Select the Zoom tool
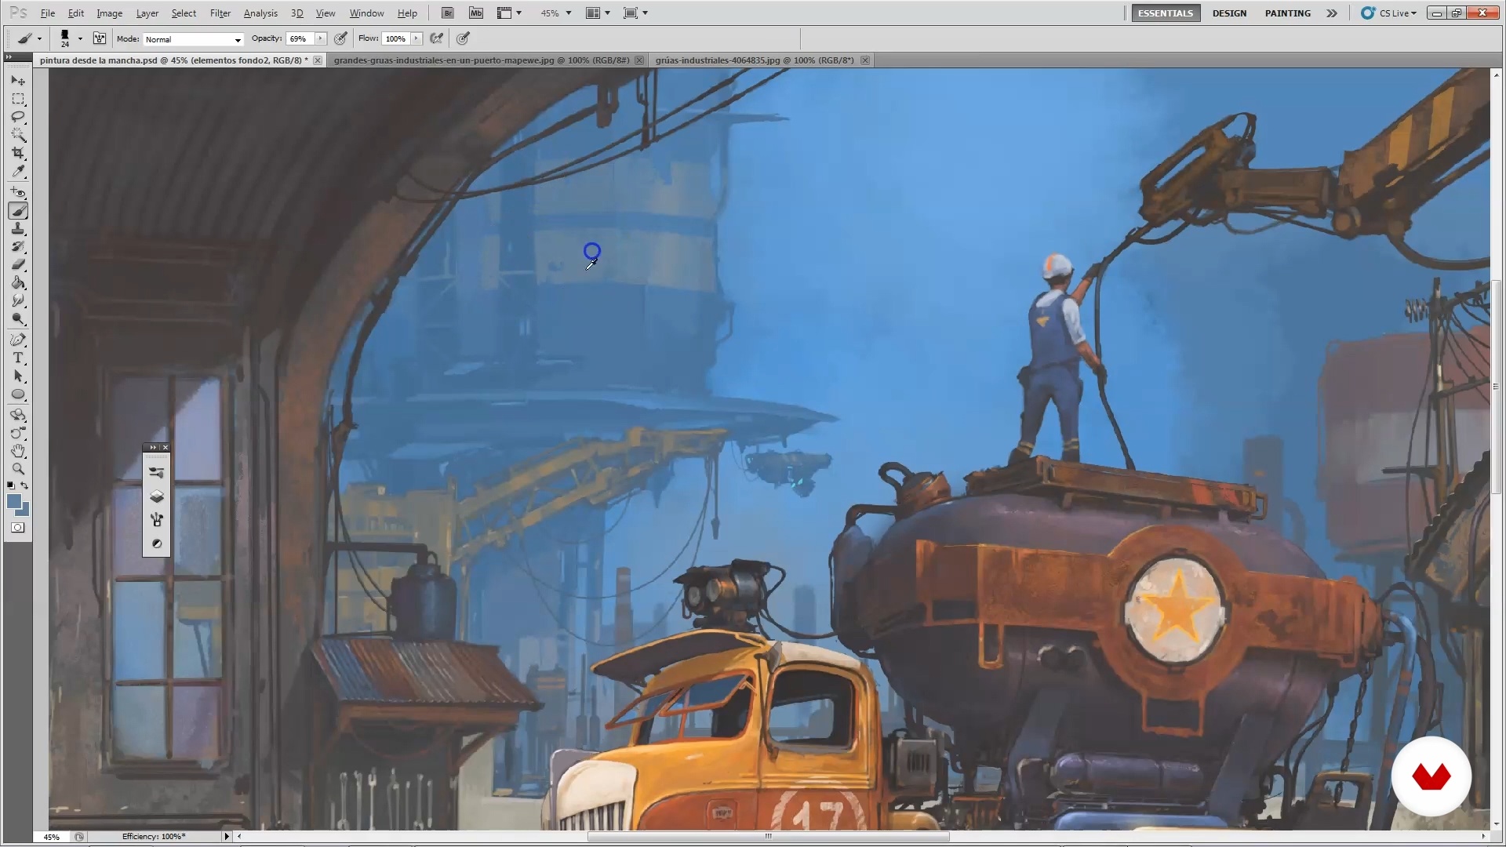Viewport: 1506px width, 847px height. (18, 469)
